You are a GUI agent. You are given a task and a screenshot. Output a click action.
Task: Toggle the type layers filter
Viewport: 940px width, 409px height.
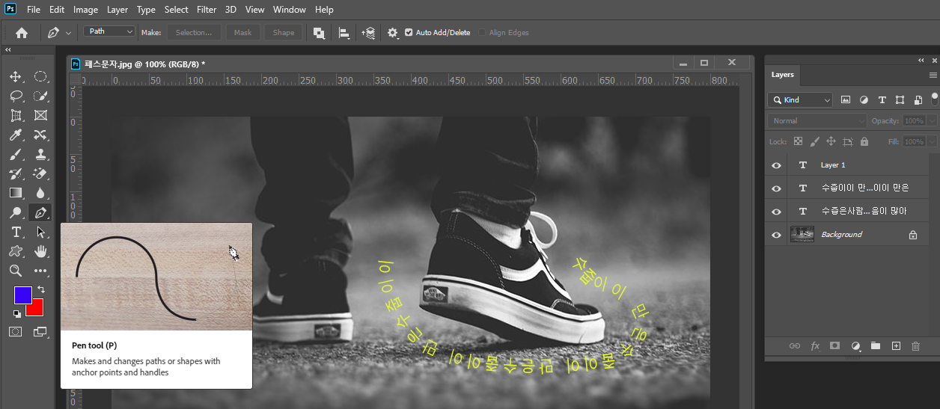[882, 99]
